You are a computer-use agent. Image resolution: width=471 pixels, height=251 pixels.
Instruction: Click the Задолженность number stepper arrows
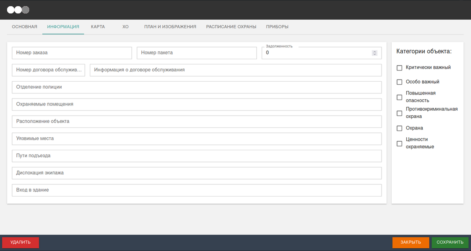coord(374,53)
